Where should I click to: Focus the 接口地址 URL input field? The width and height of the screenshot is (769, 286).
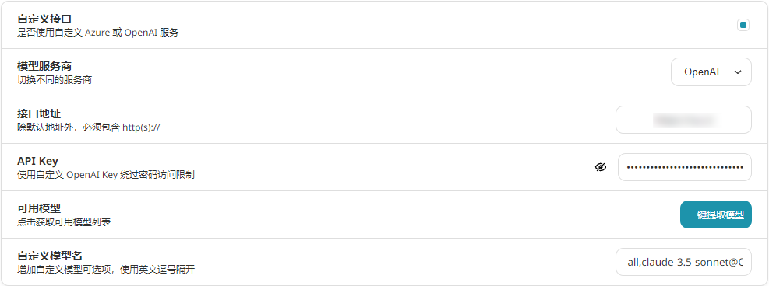pyautogui.click(x=683, y=119)
